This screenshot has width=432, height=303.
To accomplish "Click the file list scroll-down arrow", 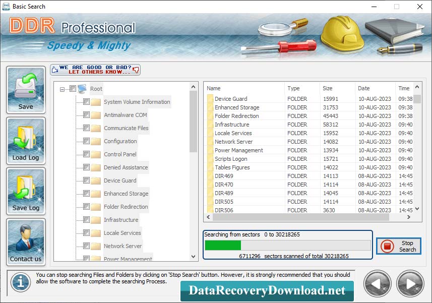I will (417, 209).
